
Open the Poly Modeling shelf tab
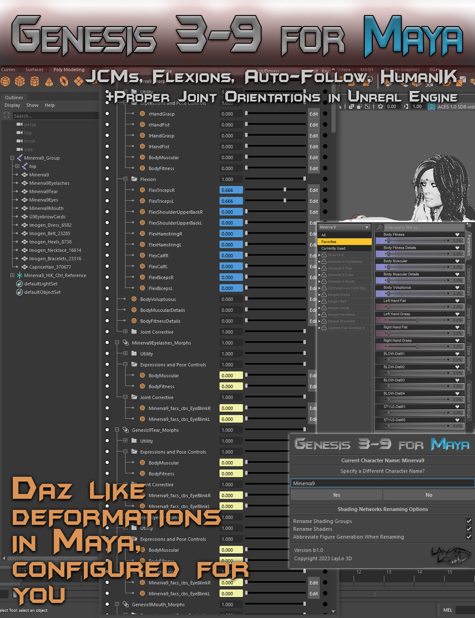69,69
